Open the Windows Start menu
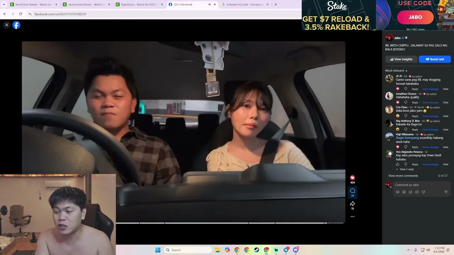The width and height of the screenshot is (454, 255). coord(158,250)
